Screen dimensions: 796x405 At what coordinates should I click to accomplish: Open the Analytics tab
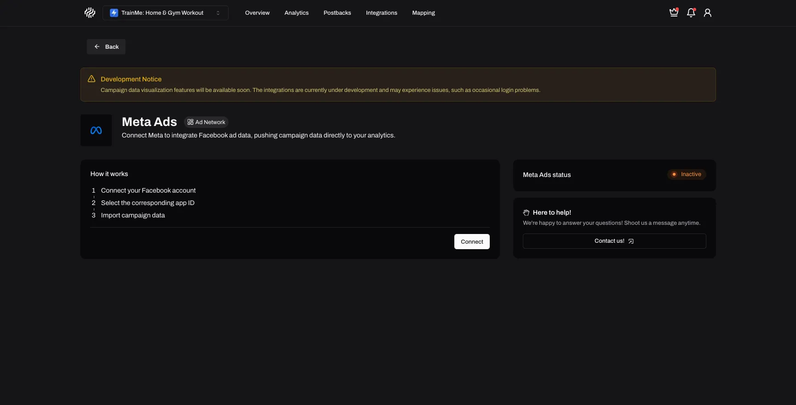tap(297, 13)
